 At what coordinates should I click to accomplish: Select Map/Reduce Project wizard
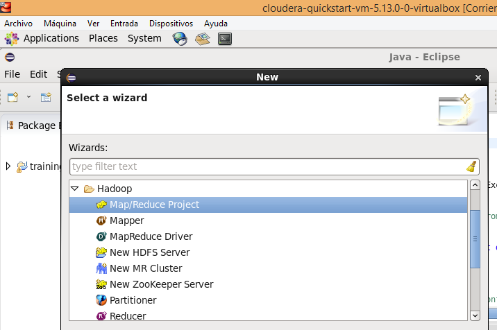click(x=268, y=205)
